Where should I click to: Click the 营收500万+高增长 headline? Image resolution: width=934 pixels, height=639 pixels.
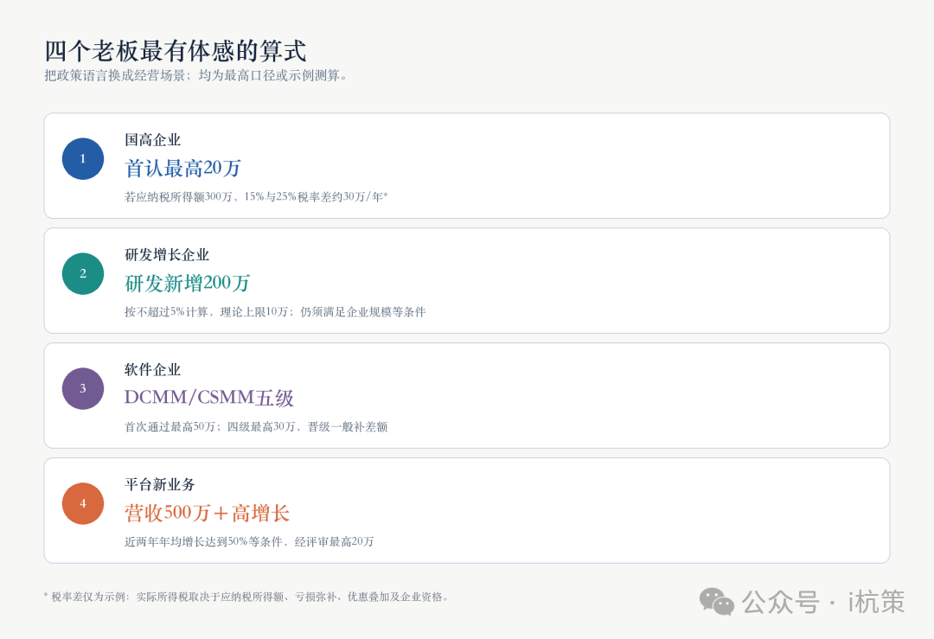[208, 513]
